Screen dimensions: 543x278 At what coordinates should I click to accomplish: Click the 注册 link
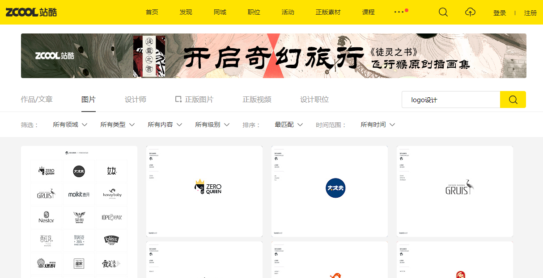click(530, 13)
